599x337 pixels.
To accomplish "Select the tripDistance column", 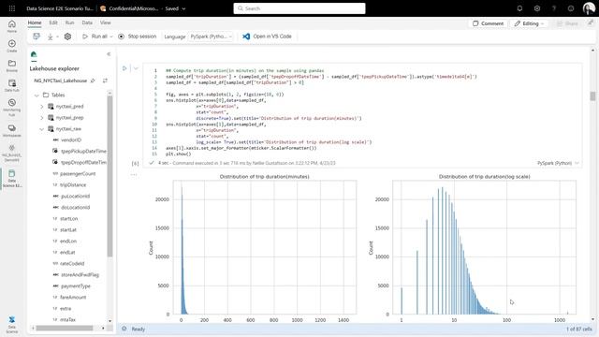I will click(x=69, y=185).
